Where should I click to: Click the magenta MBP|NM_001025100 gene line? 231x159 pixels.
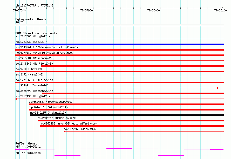coord(119,155)
